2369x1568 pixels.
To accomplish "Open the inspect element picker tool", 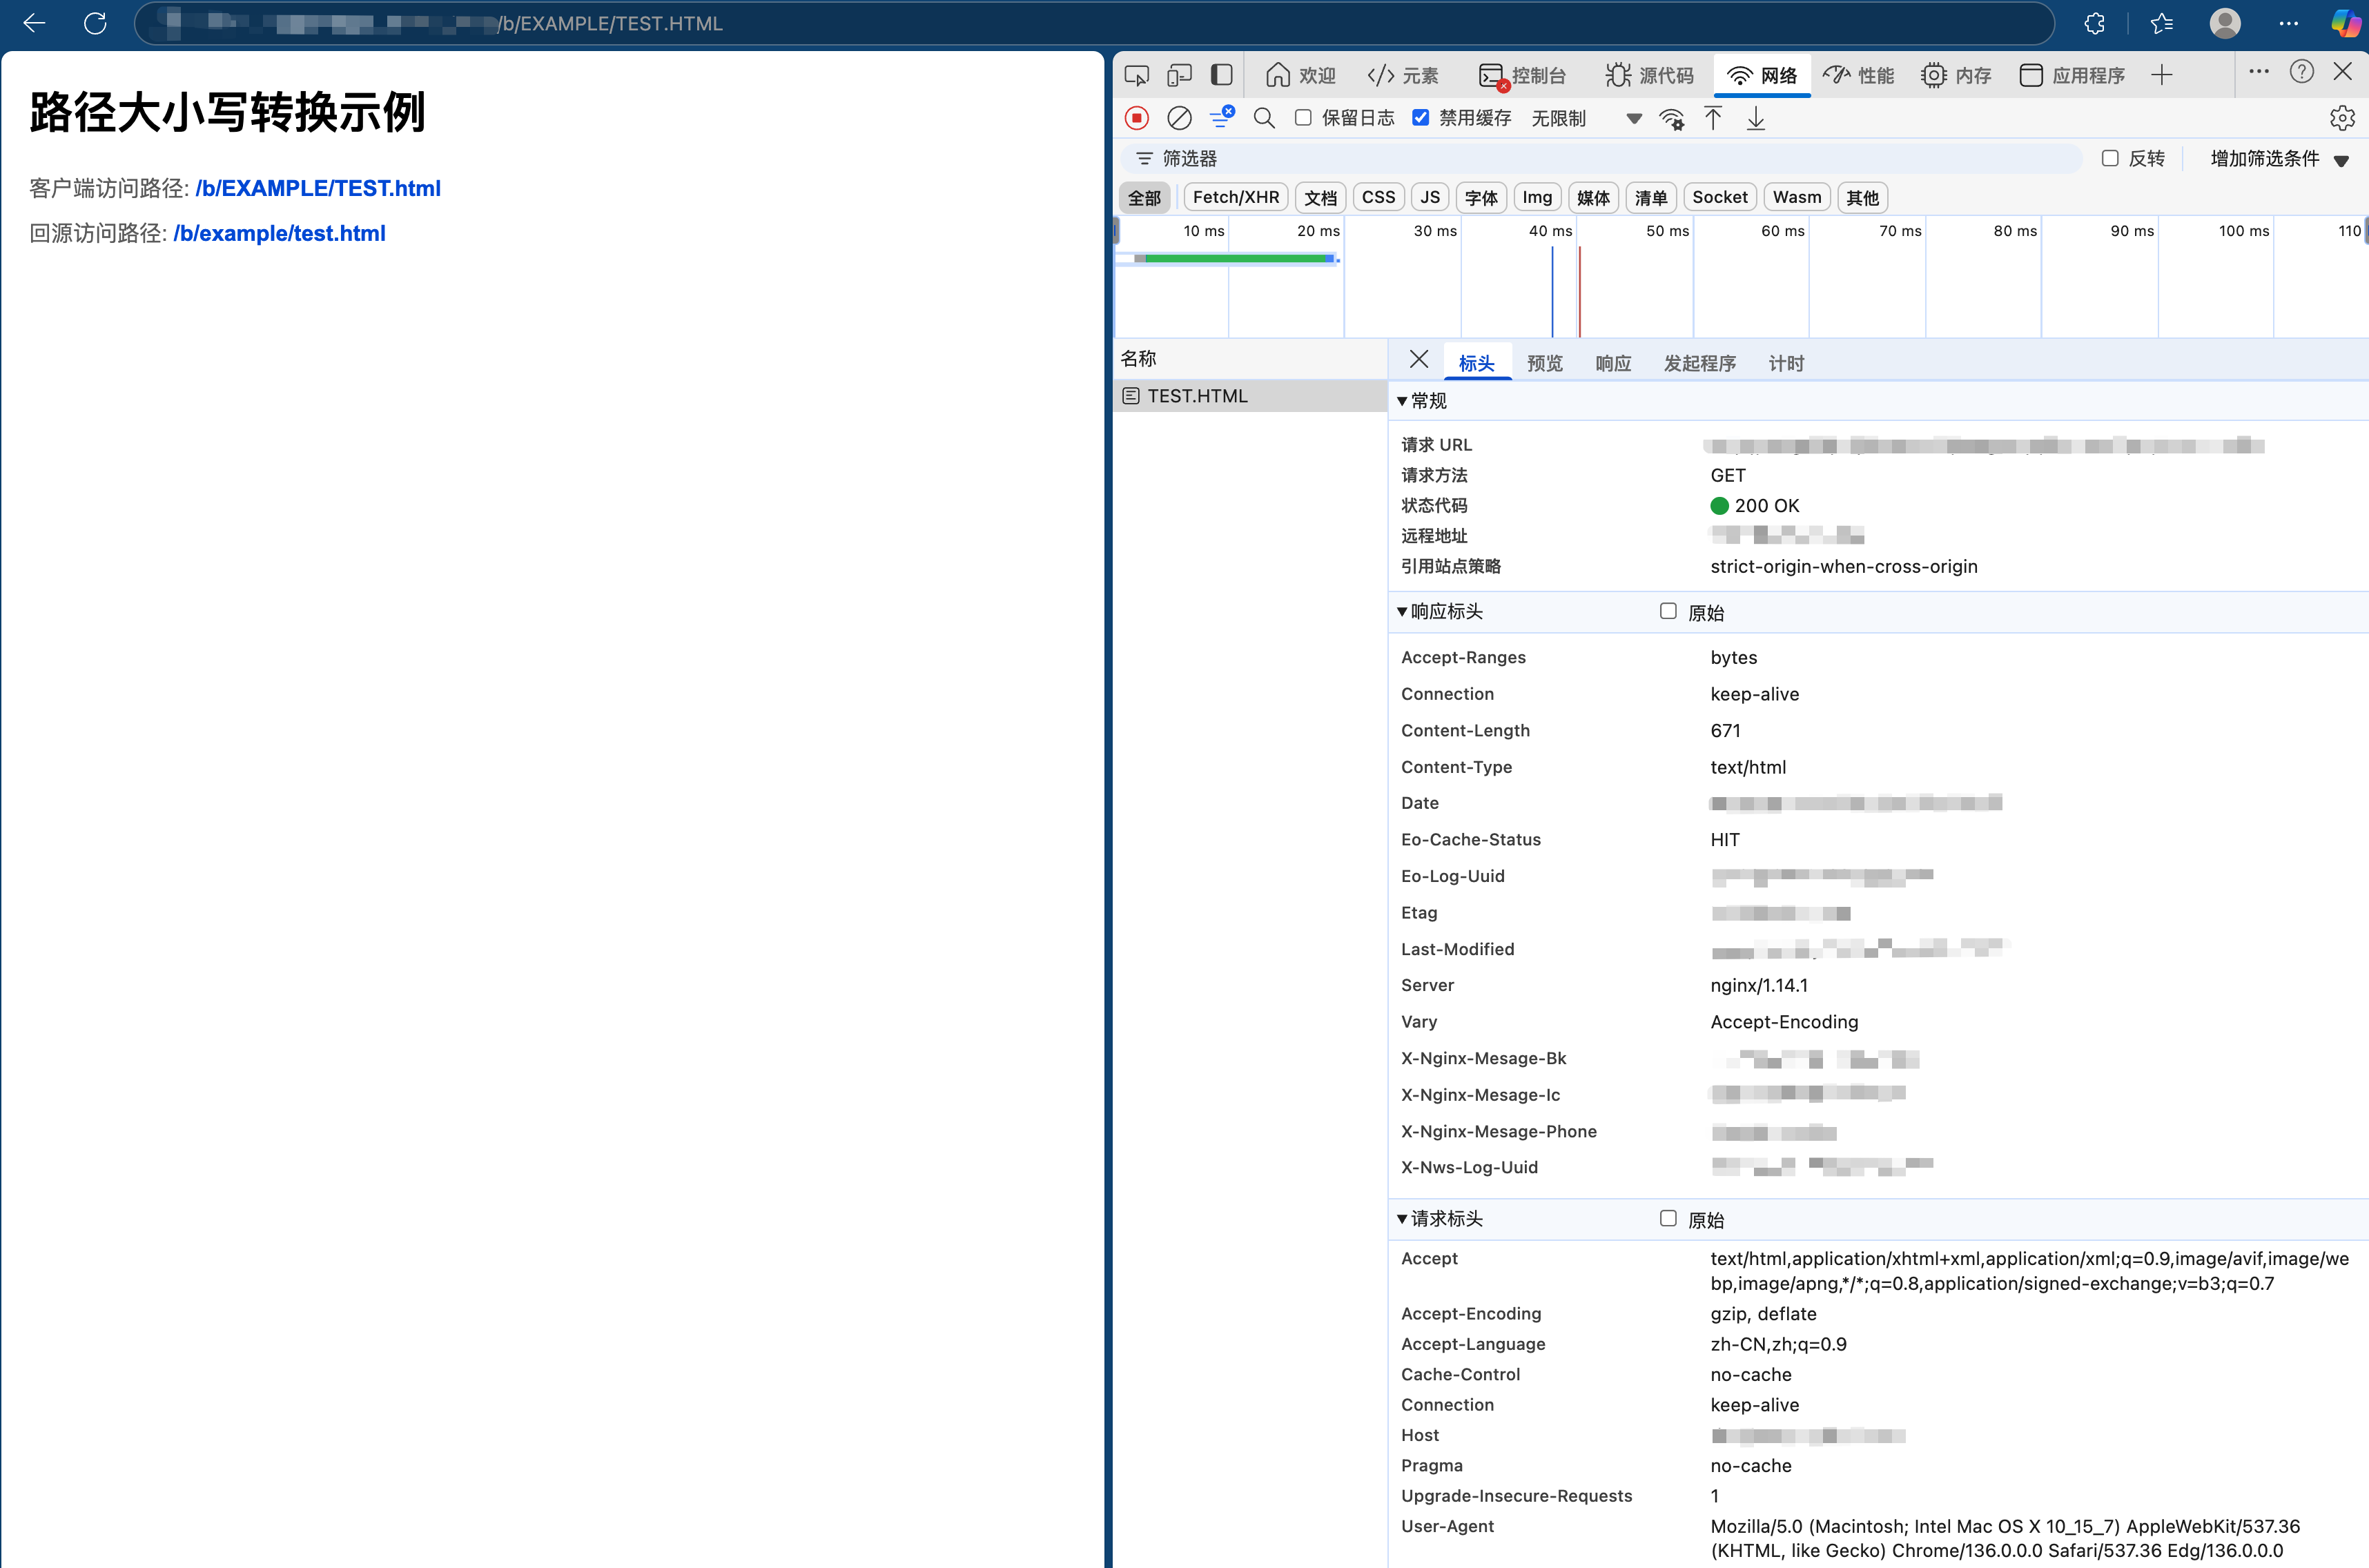I will tap(1136, 75).
